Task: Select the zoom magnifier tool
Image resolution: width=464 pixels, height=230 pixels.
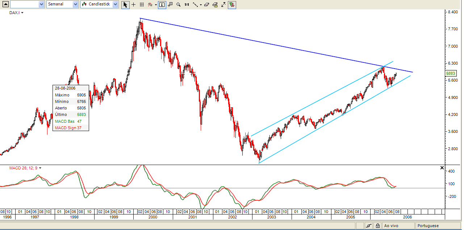Action: tap(179, 5)
